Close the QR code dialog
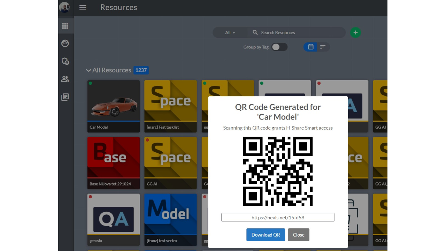This screenshot has width=446, height=251. tap(299, 235)
